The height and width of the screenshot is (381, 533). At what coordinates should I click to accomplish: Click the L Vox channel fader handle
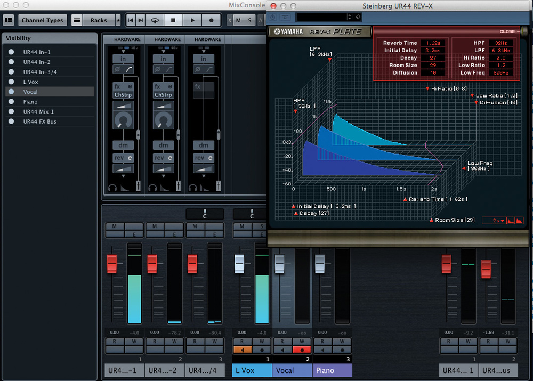(x=240, y=263)
